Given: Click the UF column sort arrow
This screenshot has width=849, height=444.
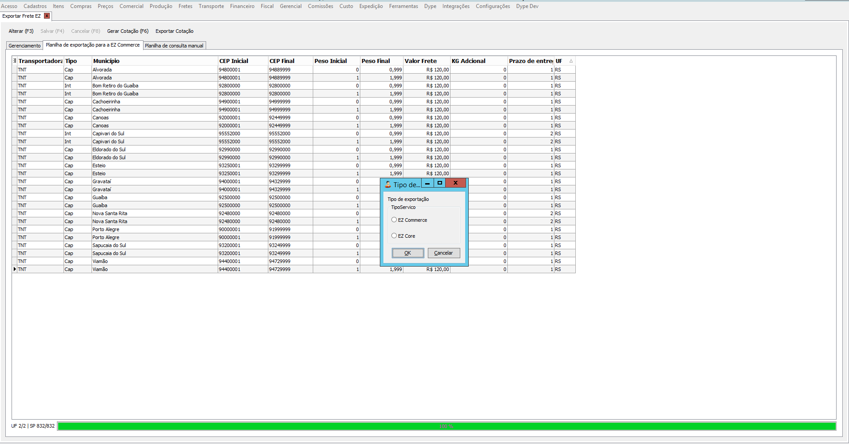Looking at the screenshot, I should (x=571, y=61).
